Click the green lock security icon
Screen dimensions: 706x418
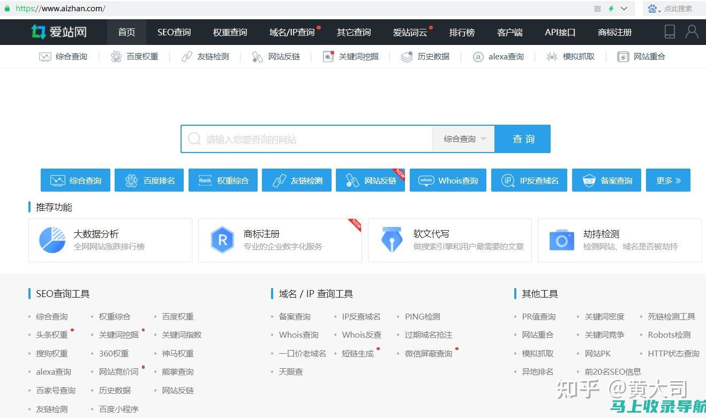[7, 9]
